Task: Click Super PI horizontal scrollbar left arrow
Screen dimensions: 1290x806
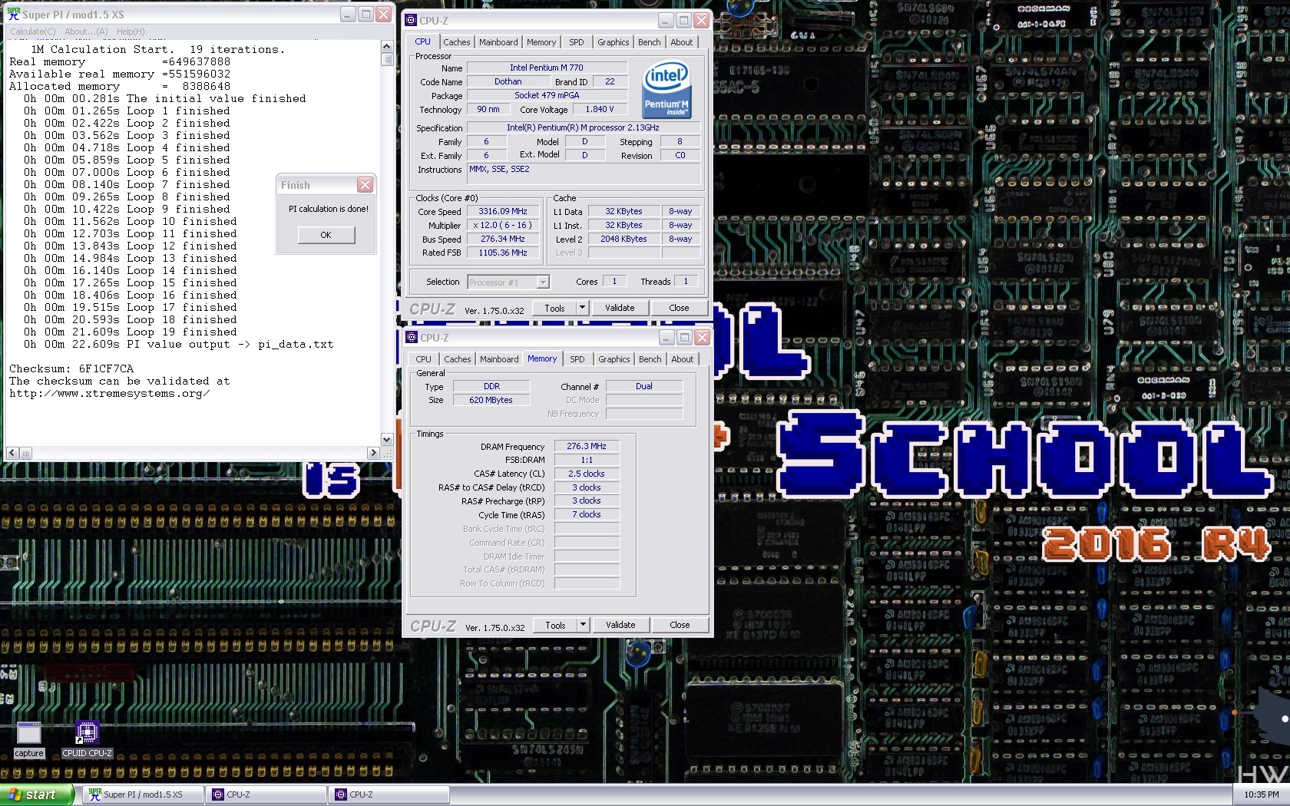Action: coord(12,453)
